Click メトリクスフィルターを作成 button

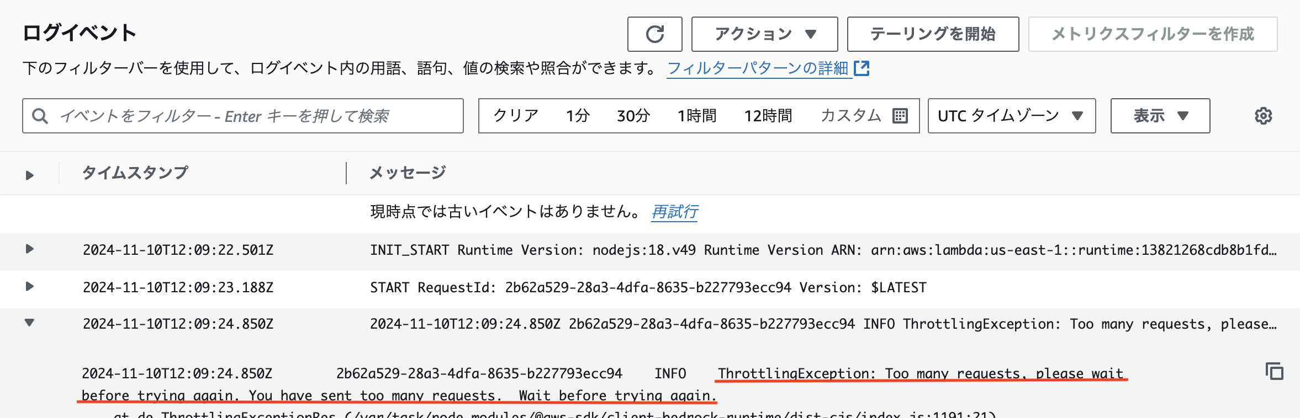(x=1153, y=34)
